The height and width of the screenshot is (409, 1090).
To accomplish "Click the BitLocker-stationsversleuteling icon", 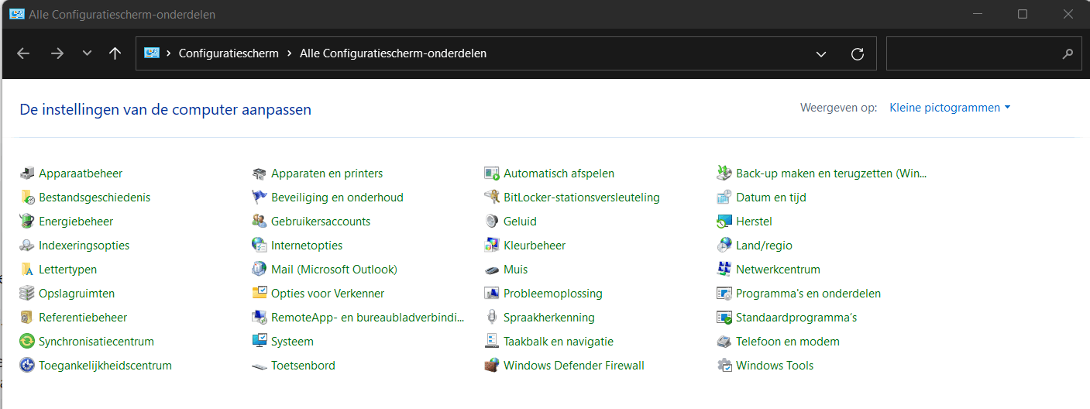I will (x=492, y=198).
